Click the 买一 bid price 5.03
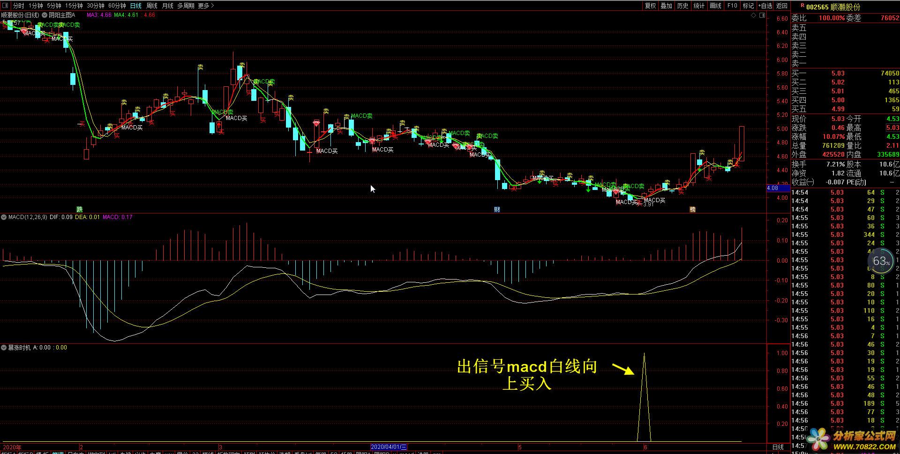The height and width of the screenshot is (454, 900). [x=838, y=73]
